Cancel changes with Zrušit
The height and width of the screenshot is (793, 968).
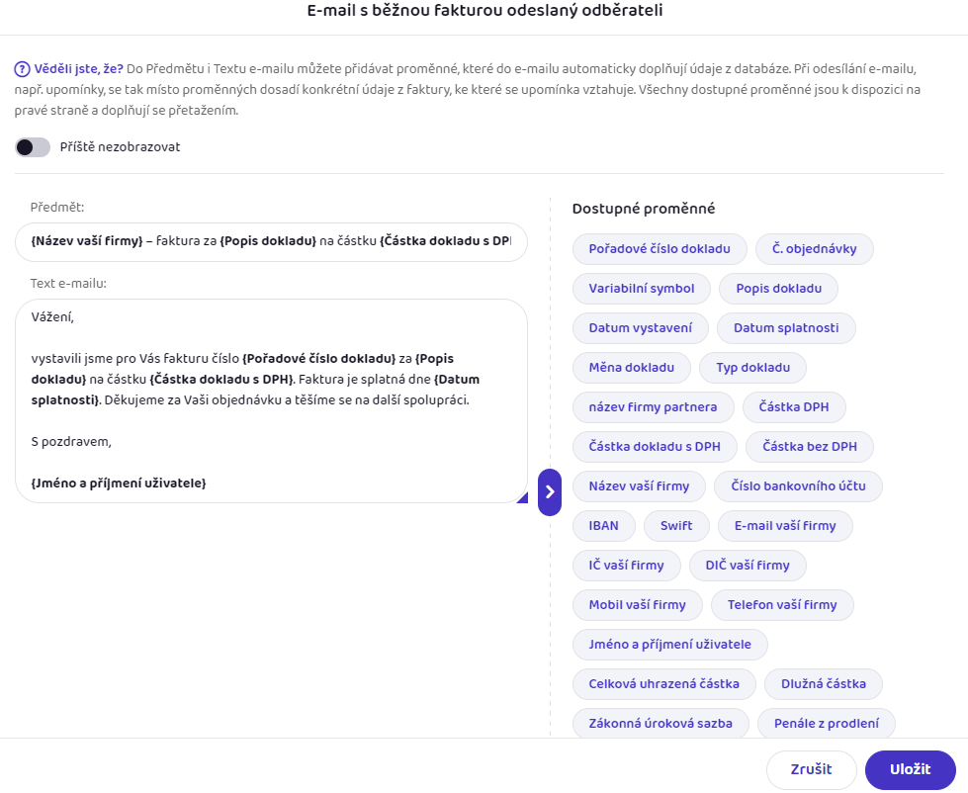click(x=811, y=769)
